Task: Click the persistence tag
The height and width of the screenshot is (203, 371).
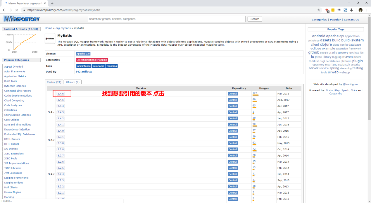Action: click(84, 66)
